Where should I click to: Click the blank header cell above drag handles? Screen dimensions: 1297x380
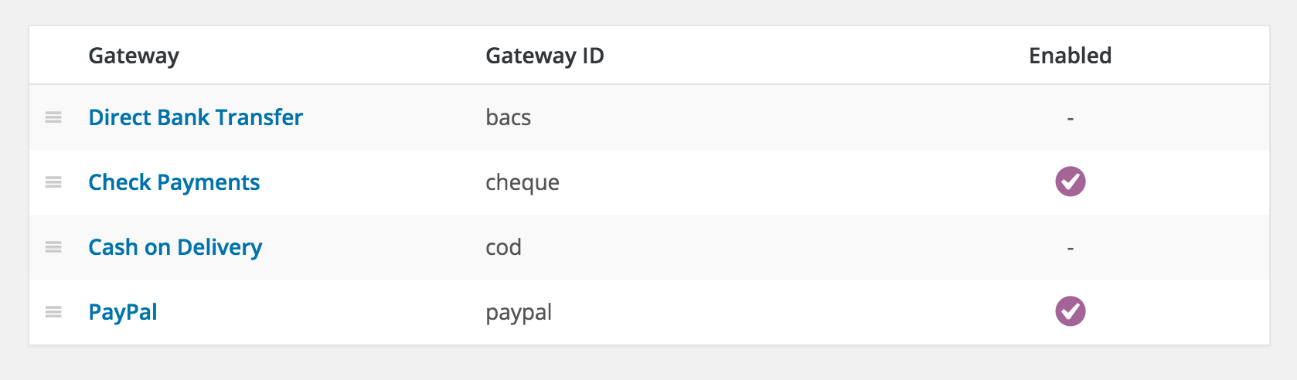point(53,56)
